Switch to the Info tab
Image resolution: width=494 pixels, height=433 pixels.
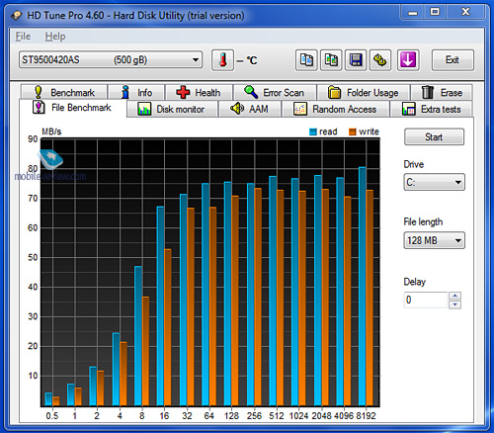136,92
